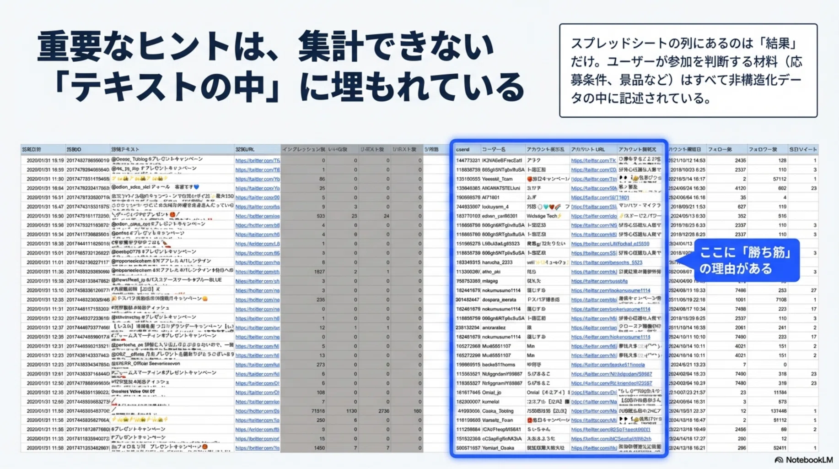Click the explanation box starting with スプレッドシートの列

[688, 71]
